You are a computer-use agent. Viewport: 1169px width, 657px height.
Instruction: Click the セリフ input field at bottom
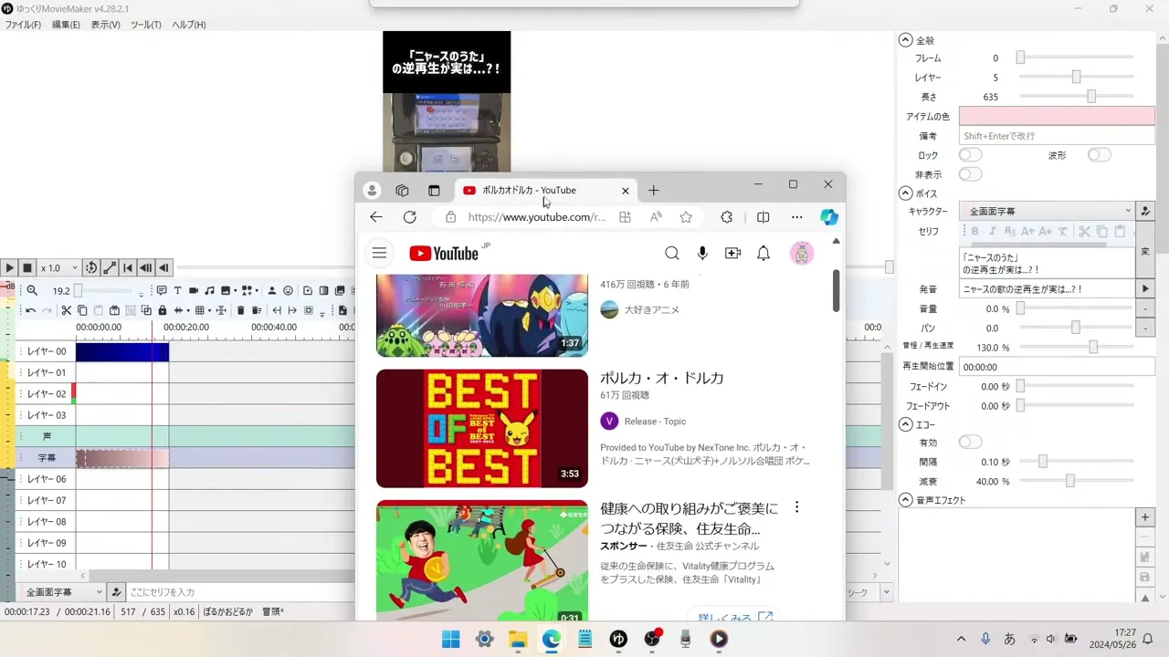tap(242, 592)
